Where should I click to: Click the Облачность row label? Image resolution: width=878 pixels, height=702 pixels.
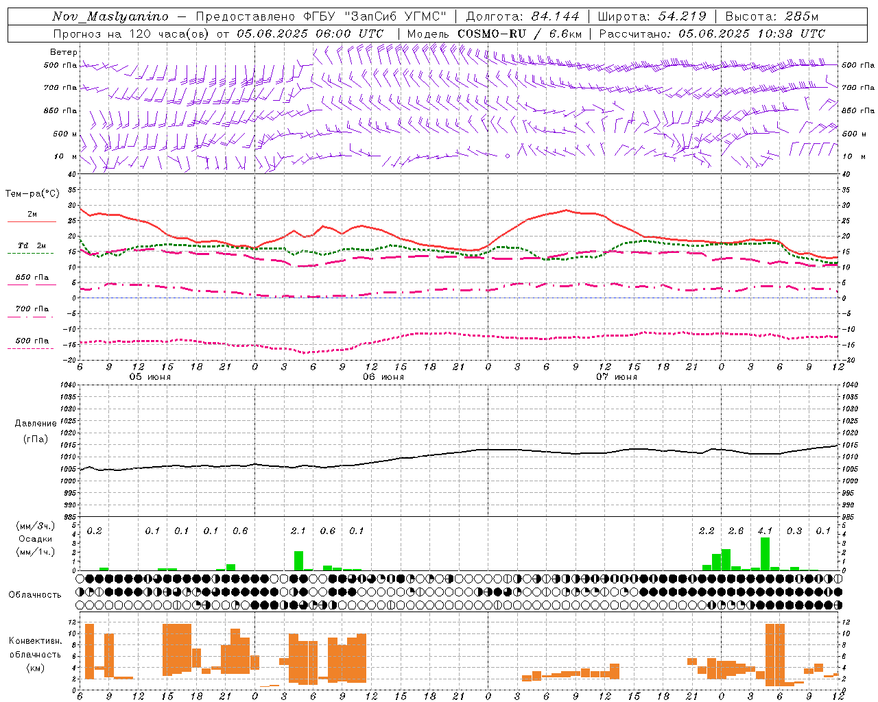35,595
